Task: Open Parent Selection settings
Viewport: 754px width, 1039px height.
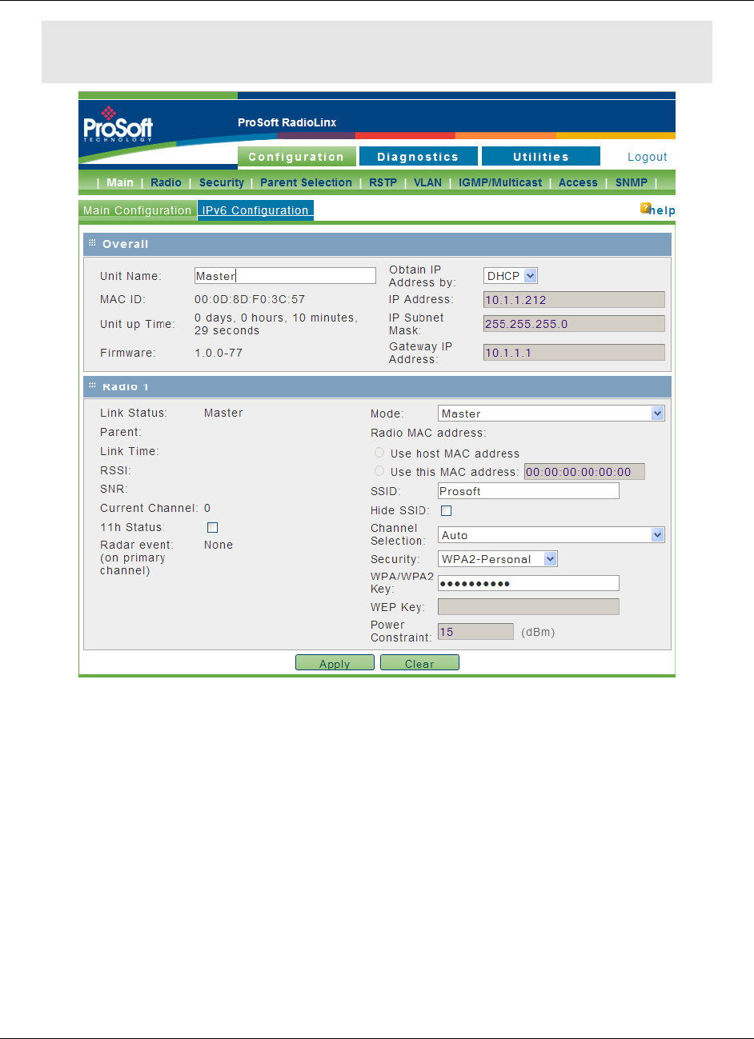Action: coord(306,182)
